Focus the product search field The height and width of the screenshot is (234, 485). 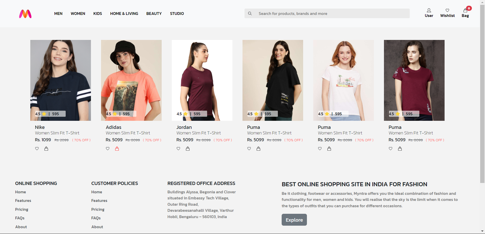[x=327, y=13]
